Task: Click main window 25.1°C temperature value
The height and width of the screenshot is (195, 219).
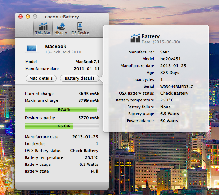Action: (x=91, y=157)
